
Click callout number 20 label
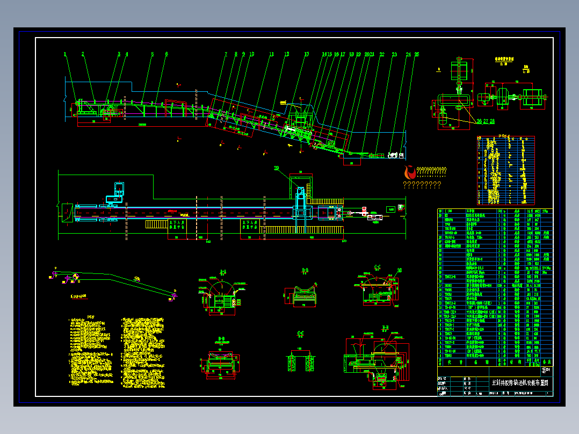point(367,54)
